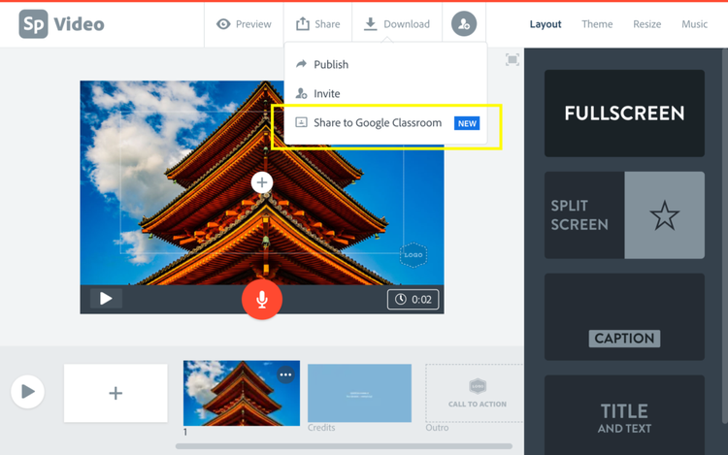Switch to the Theme tab
The height and width of the screenshot is (455, 728).
597,24
